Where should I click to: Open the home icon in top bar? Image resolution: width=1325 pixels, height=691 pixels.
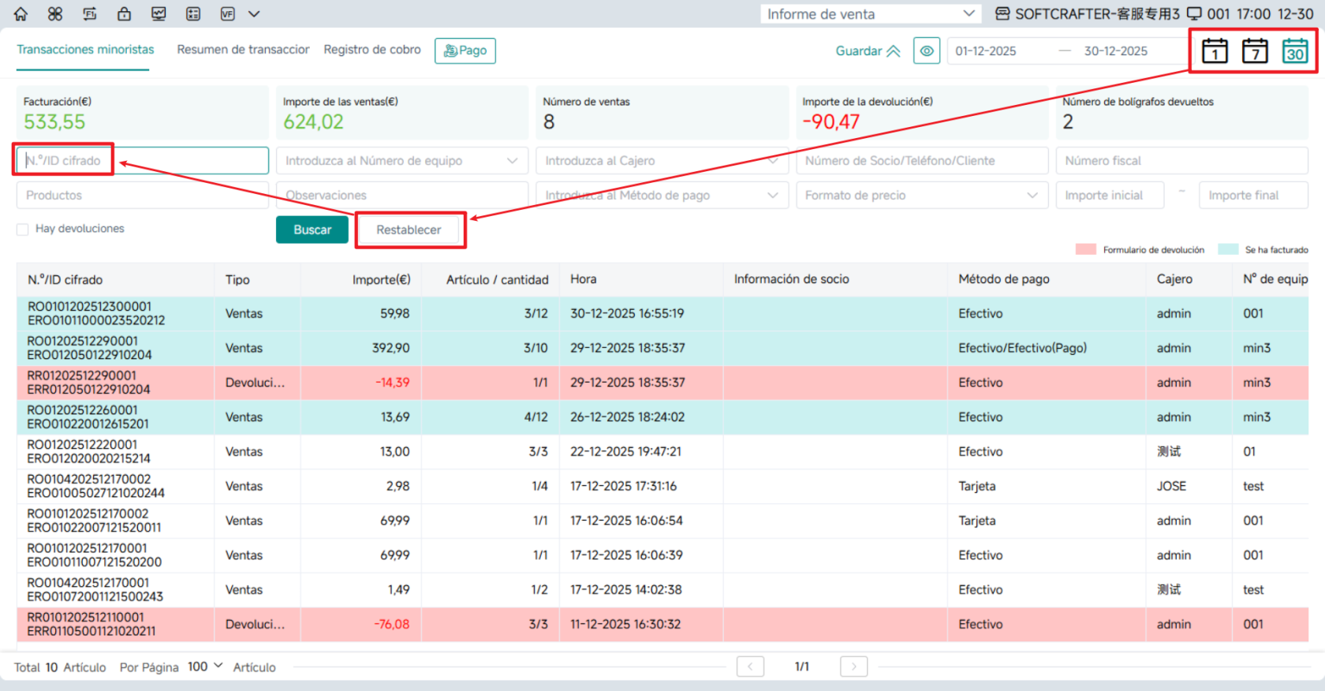(21, 13)
